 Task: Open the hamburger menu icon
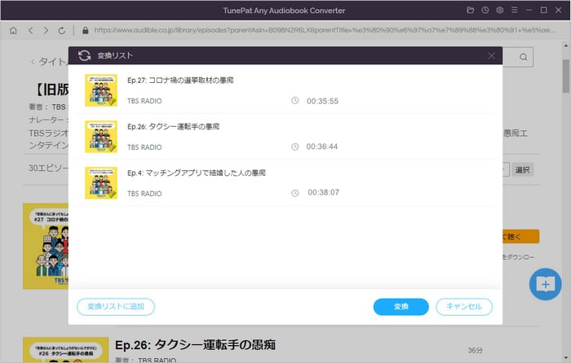pos(514,11)
